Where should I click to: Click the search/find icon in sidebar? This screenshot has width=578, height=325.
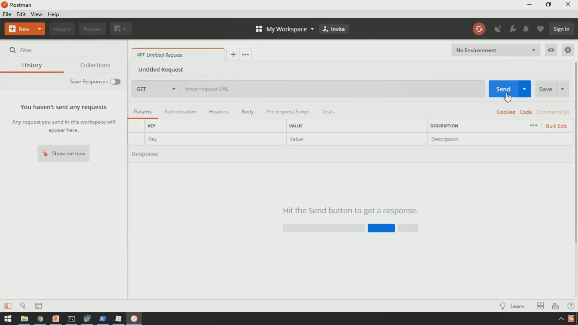(23, 305)
